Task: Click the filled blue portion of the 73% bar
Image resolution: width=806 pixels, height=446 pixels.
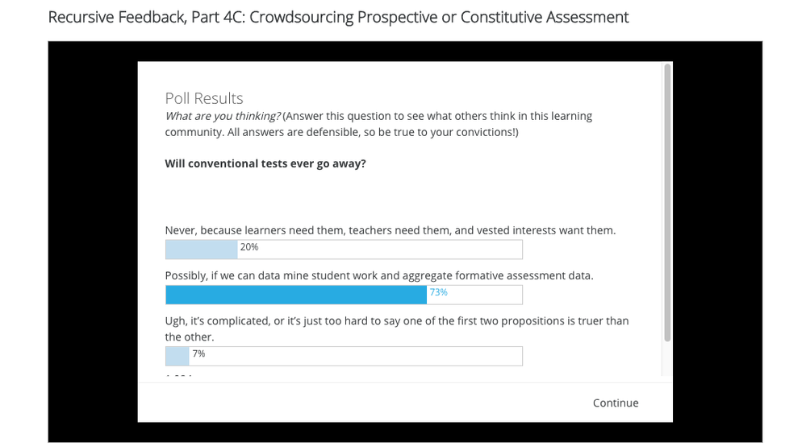Action: 295,295
